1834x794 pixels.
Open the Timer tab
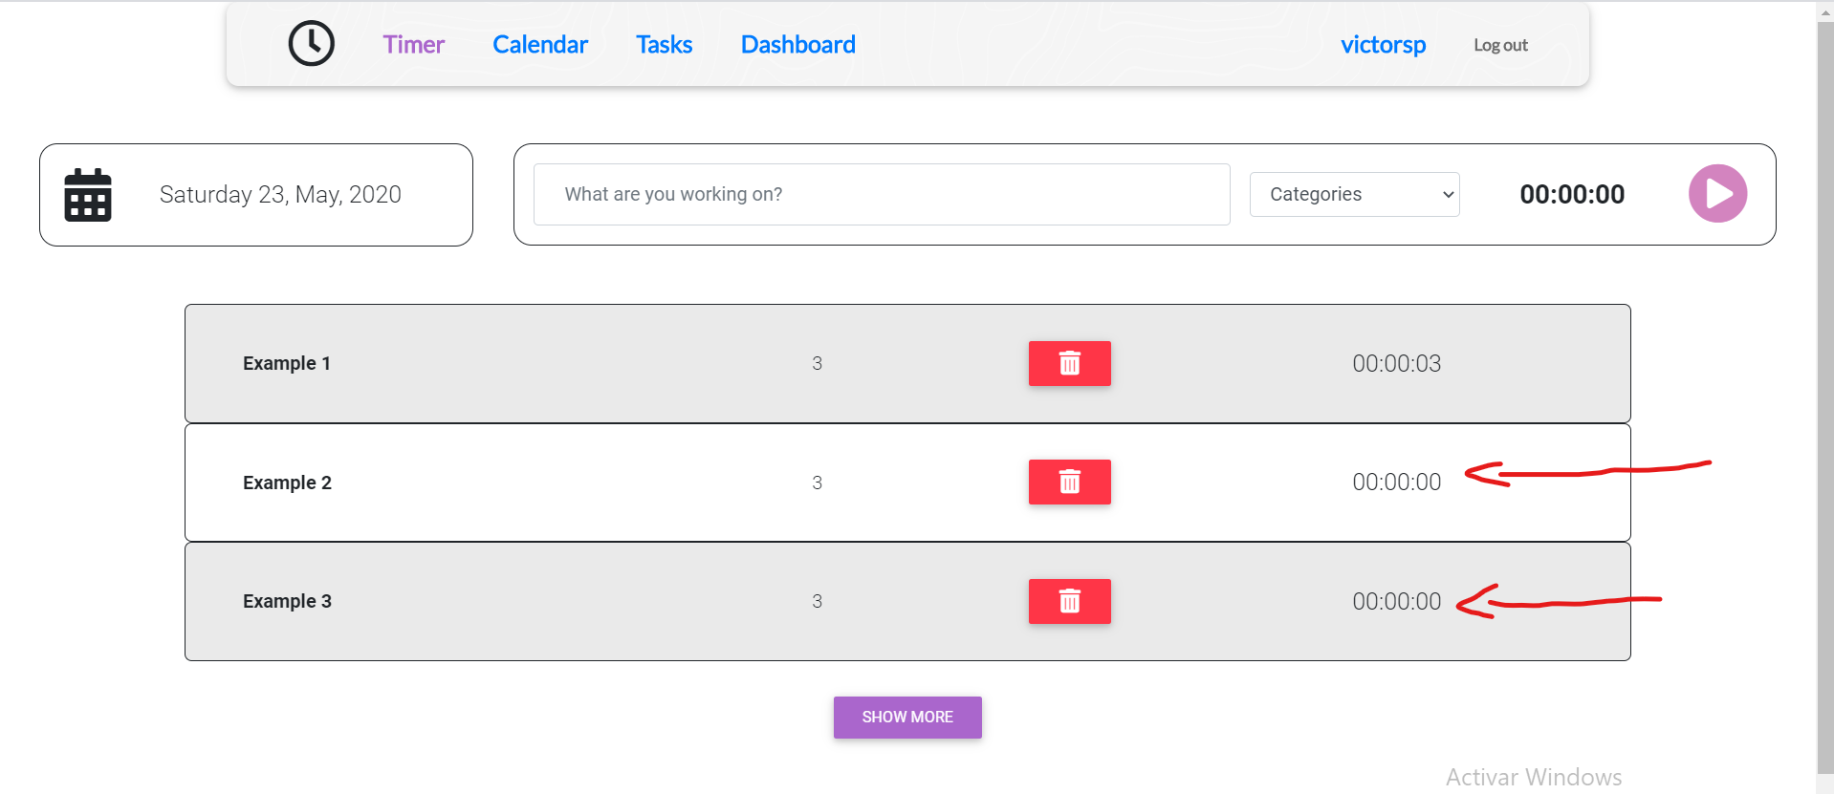click(x=413, y=45)
